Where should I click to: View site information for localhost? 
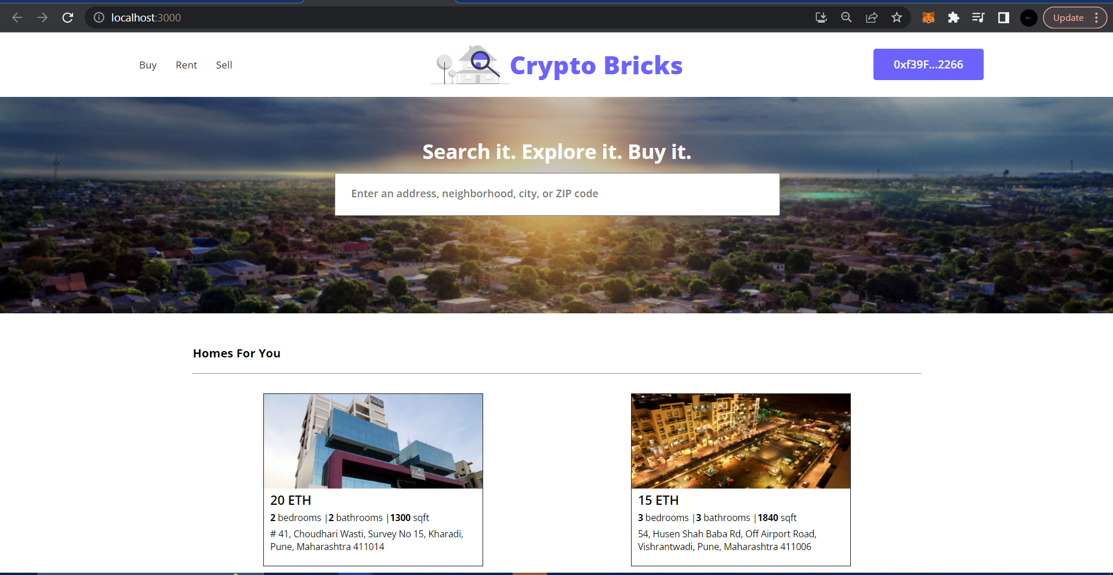[99, 17]
